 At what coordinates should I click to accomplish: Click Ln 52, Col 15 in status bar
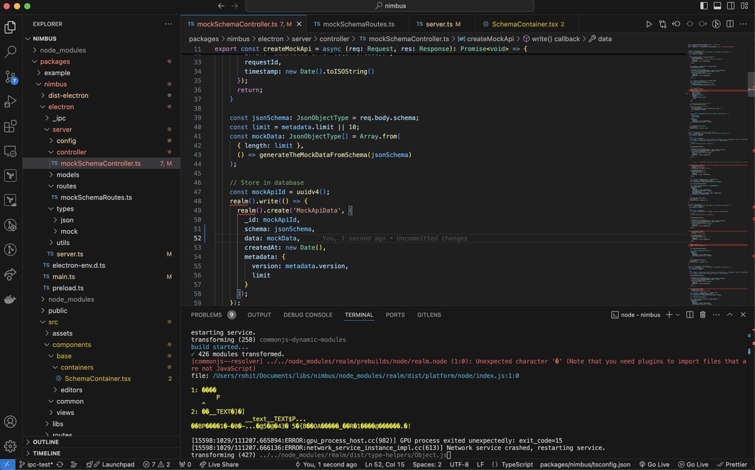(385, 464)
